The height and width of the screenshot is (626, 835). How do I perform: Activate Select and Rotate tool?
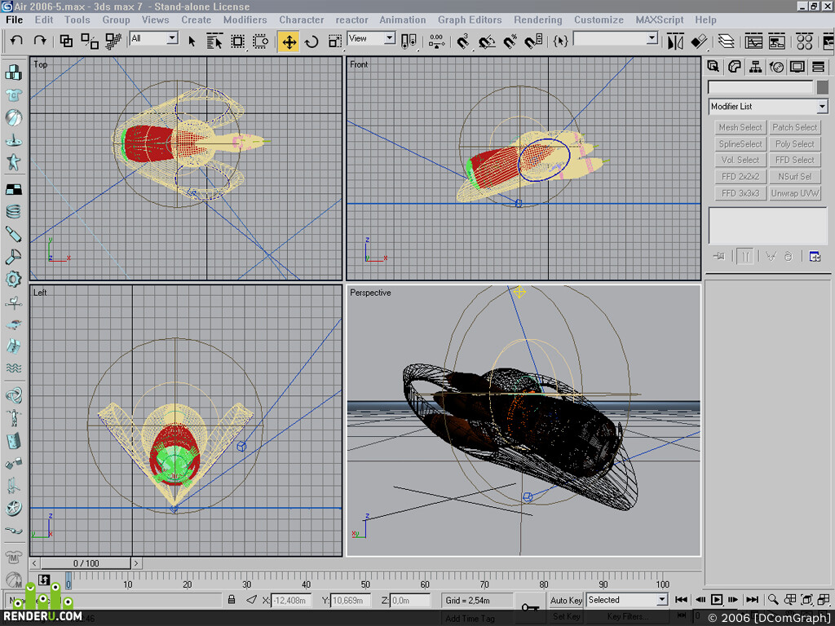pos(312,41)
